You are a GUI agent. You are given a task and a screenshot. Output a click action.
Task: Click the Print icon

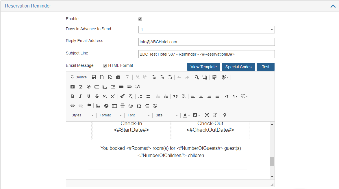click(x=118, y=77)
